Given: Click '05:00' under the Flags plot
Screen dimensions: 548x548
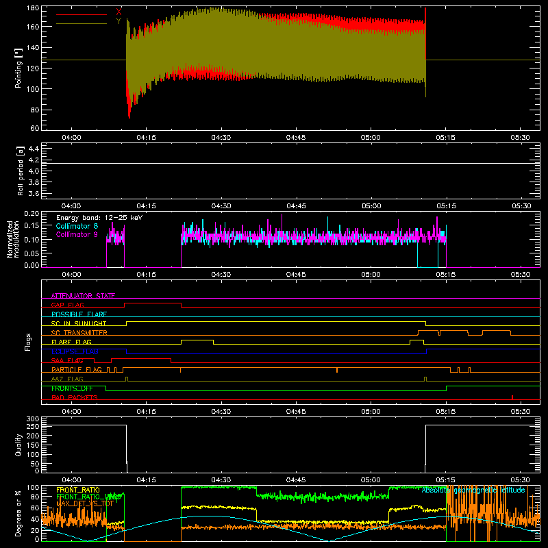Looking at the screenshot, I should 371,412.
